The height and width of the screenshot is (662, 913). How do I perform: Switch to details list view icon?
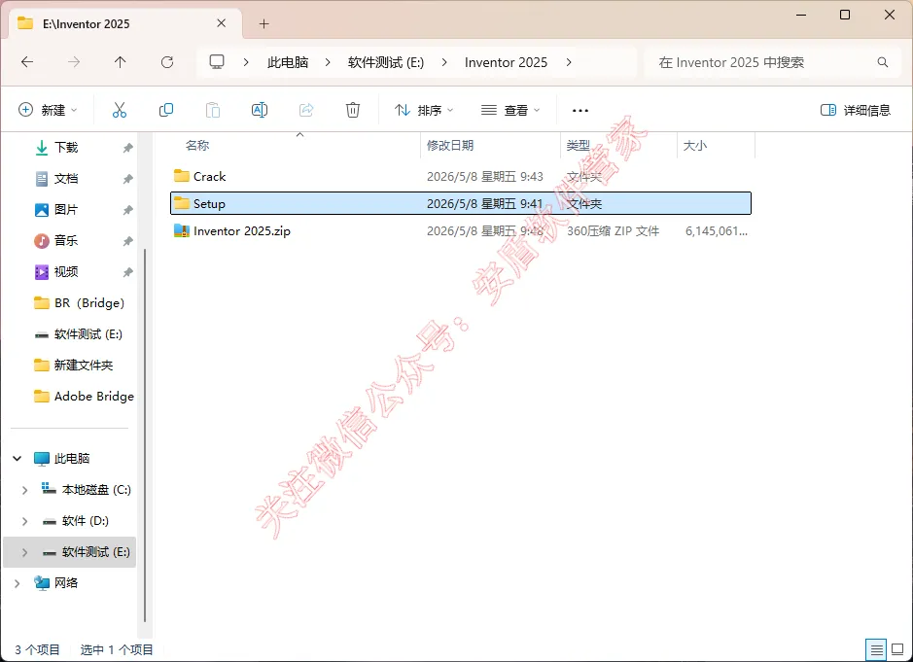[876, 649]
